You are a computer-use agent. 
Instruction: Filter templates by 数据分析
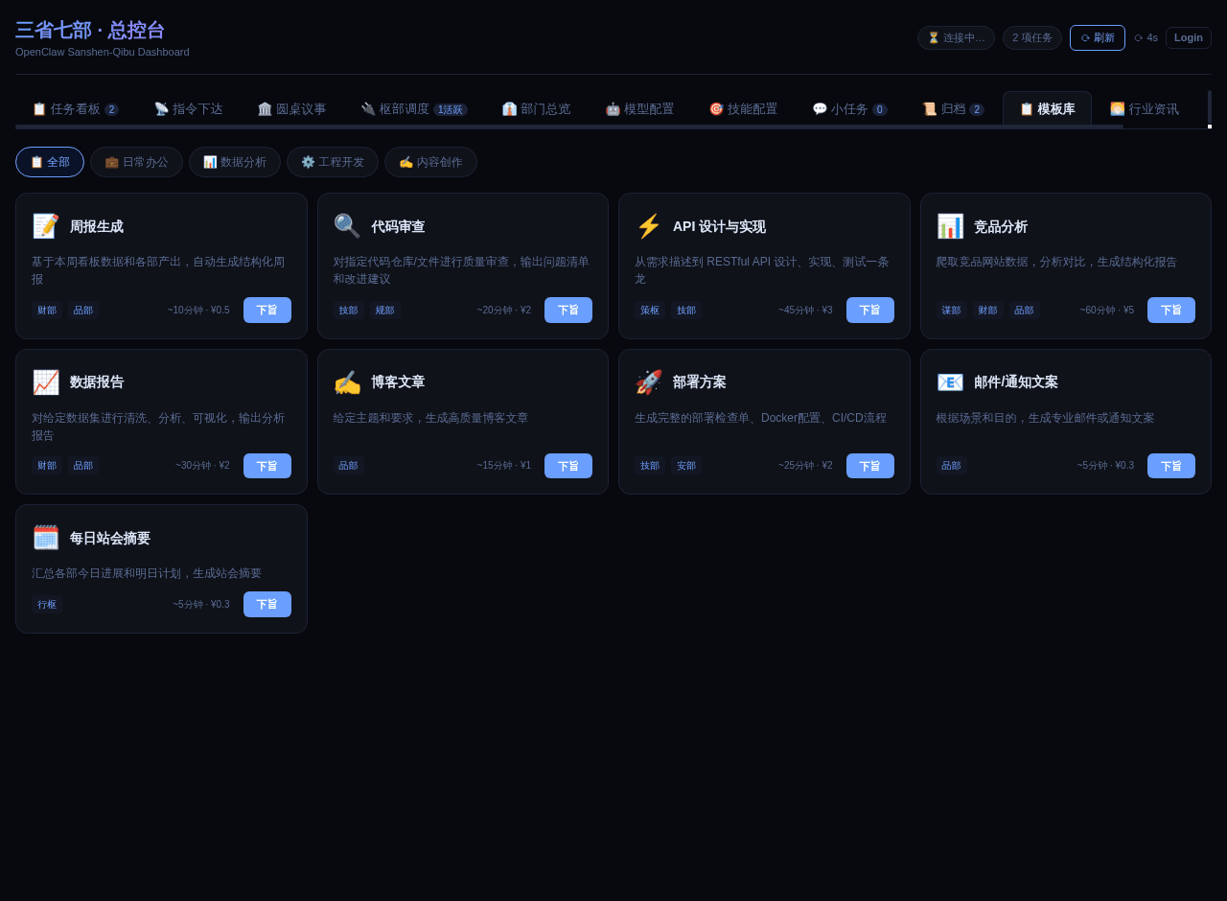(235, 162)
